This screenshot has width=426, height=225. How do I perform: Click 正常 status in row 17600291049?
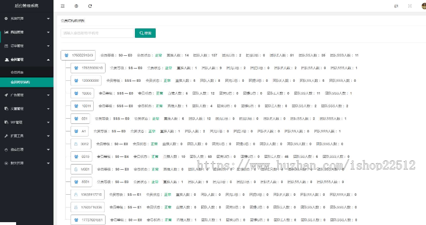point(159,55)
